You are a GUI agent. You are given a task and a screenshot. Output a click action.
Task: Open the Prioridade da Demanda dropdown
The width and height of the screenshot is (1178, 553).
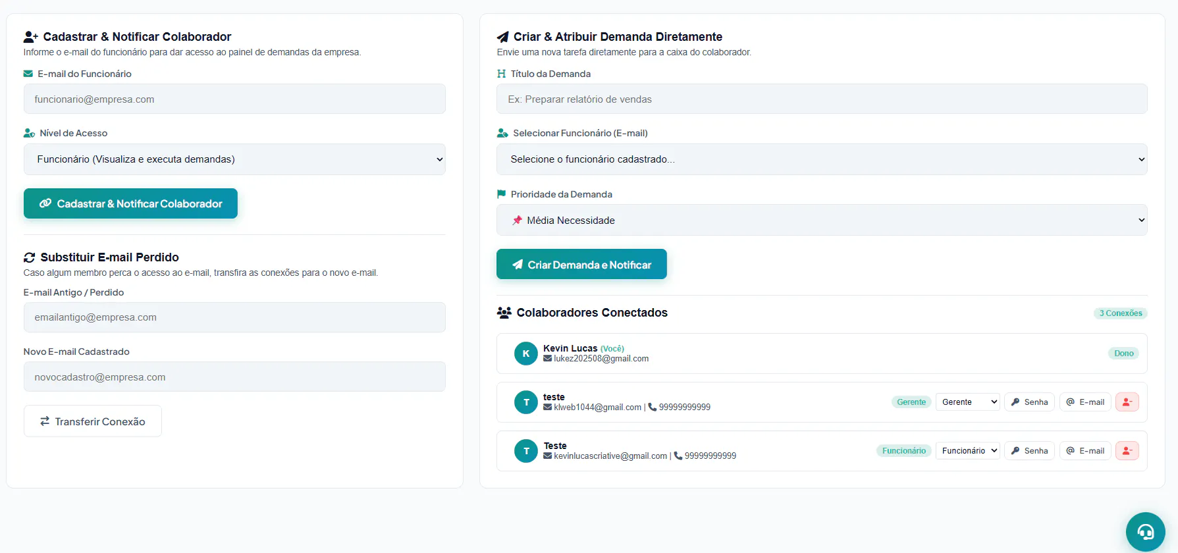pyautogui.click(x=822, y=220)
